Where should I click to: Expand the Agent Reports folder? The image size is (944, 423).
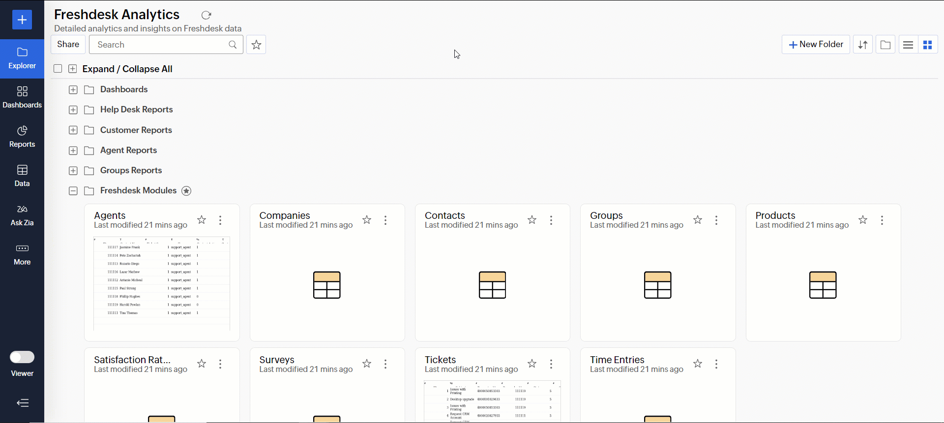tap(73, 151)
